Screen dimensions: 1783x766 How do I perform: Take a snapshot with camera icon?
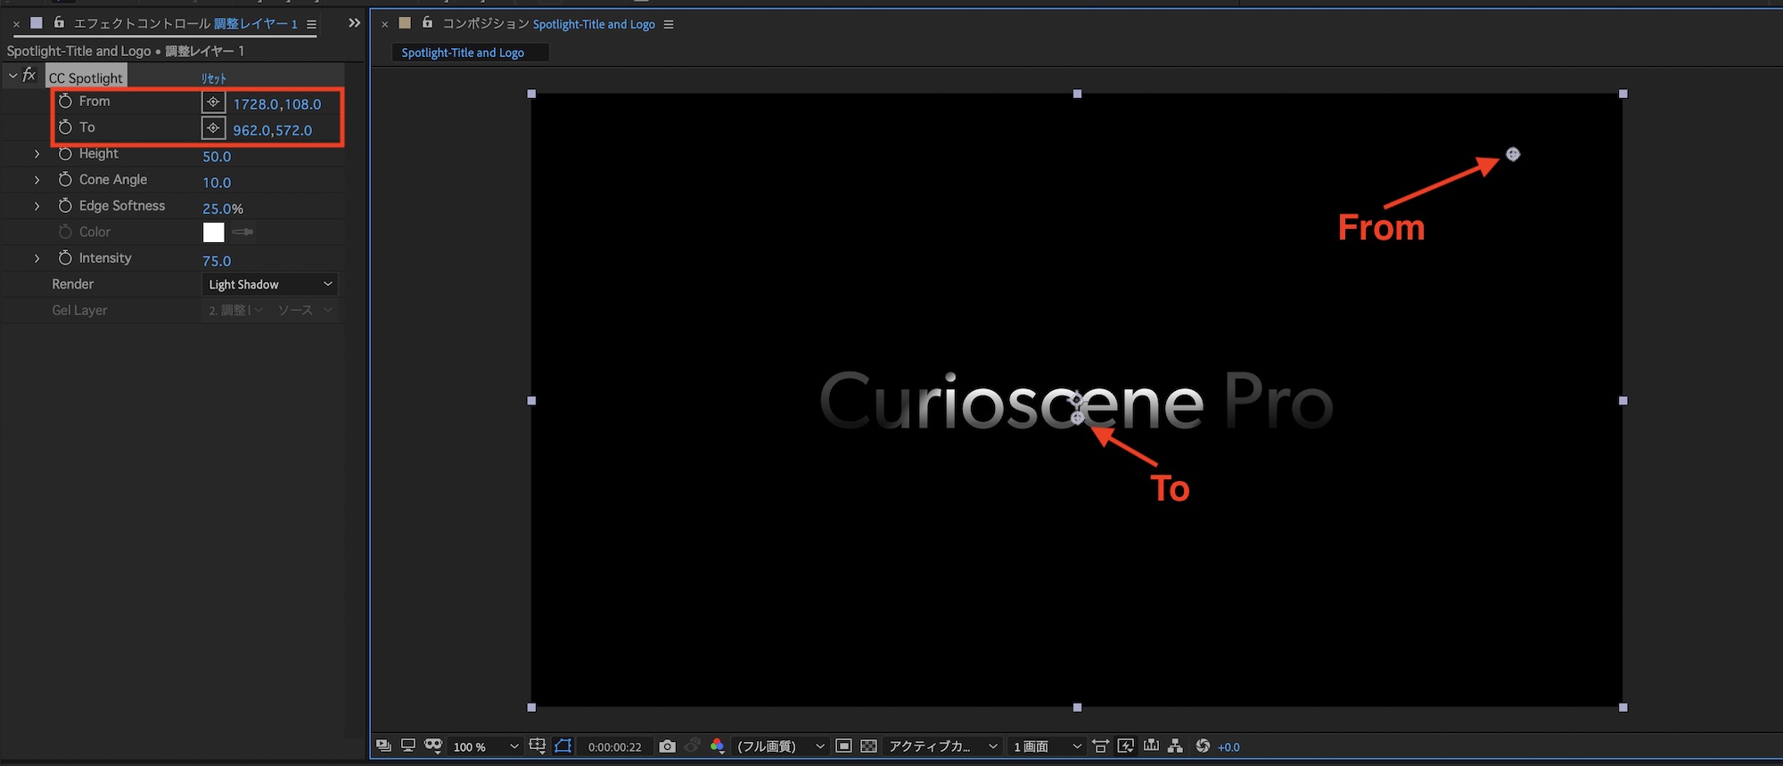tap(667, 746)
